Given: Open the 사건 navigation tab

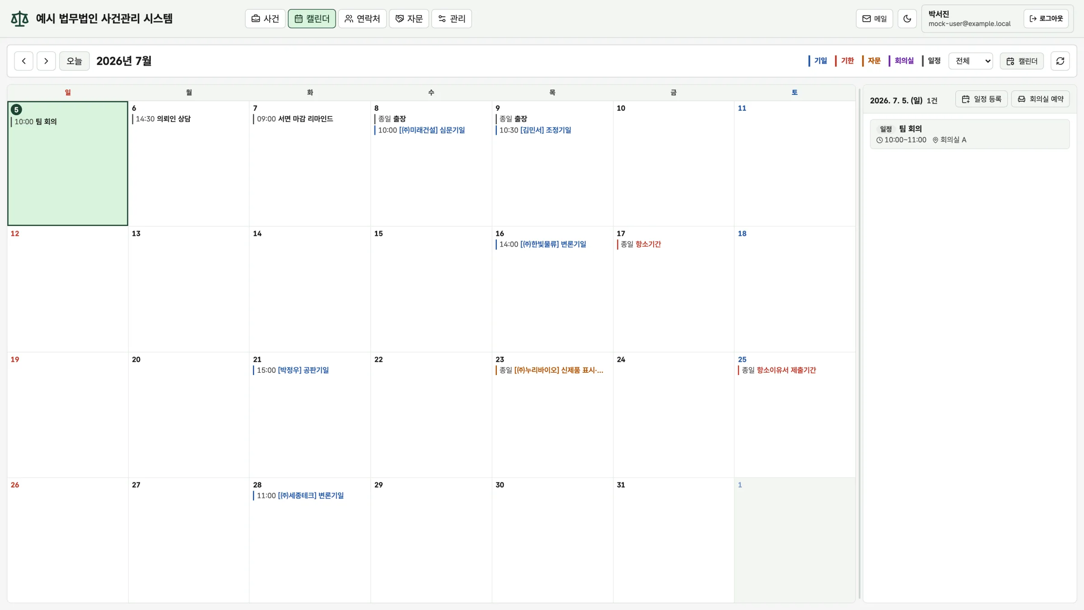Looking at the screenshot, I should pos(265,19).
